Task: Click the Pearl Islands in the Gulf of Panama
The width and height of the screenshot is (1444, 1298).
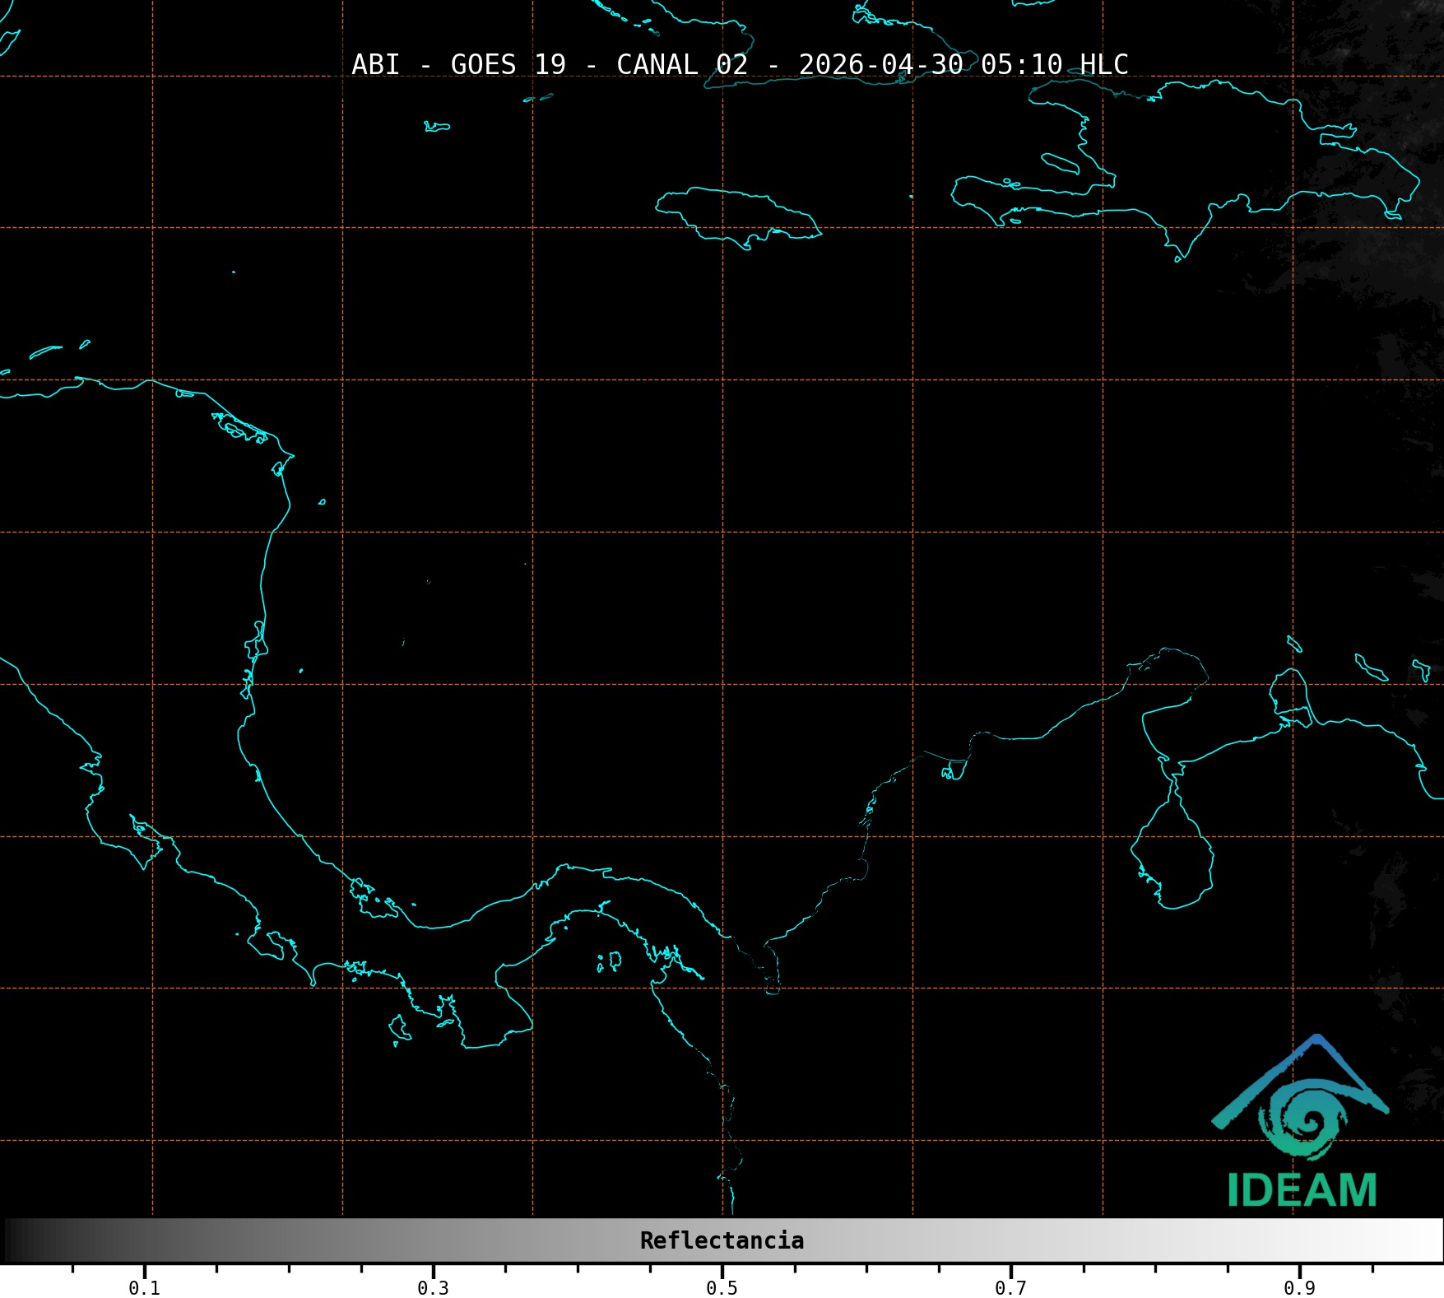Action: 611,961
